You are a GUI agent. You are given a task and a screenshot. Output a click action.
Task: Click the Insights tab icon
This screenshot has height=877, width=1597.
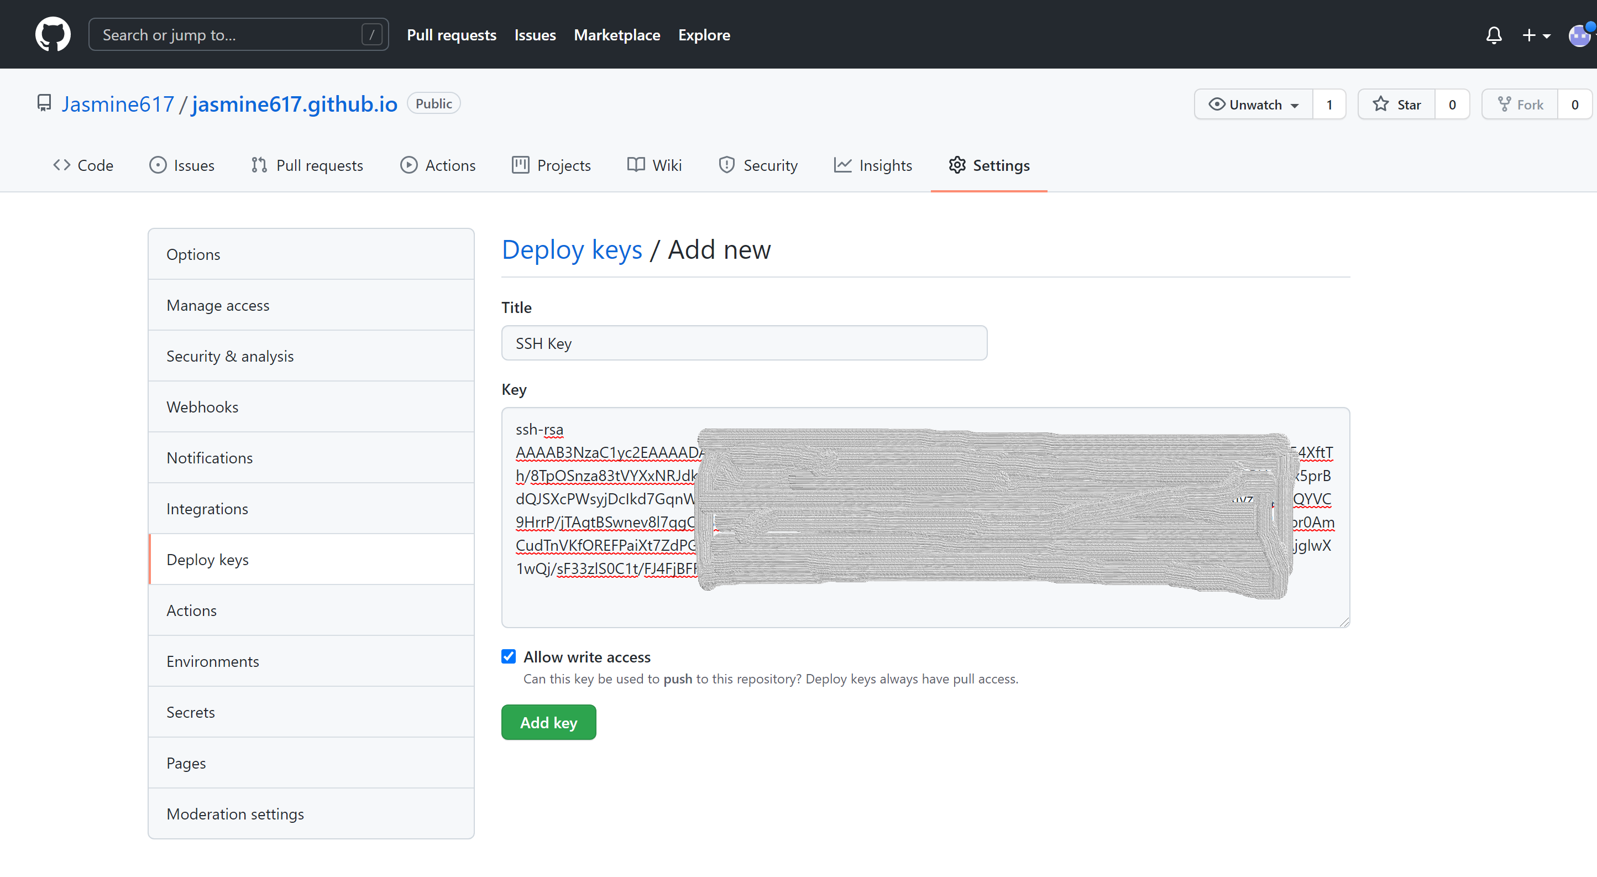[842, 165]
